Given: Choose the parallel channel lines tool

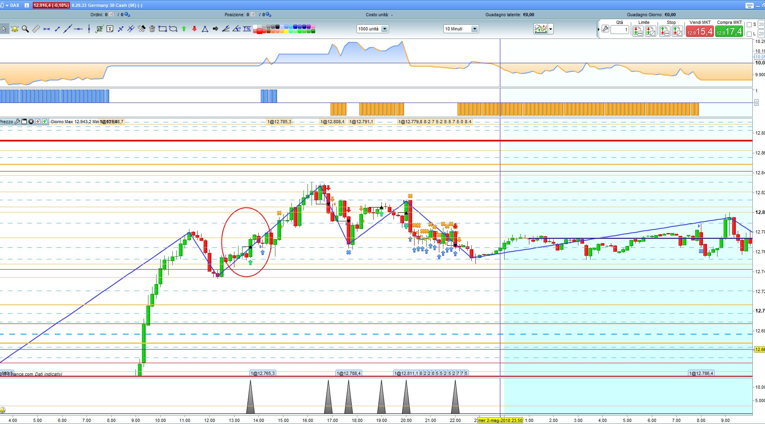Looking at the screenshot, I should pyautogui.click(x=131, y=29).
